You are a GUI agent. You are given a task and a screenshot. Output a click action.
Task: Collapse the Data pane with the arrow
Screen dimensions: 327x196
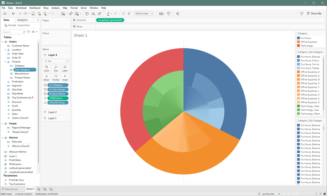38,20
